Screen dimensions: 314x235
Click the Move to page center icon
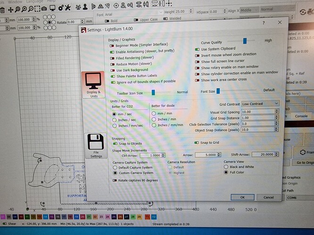(169, 3)
